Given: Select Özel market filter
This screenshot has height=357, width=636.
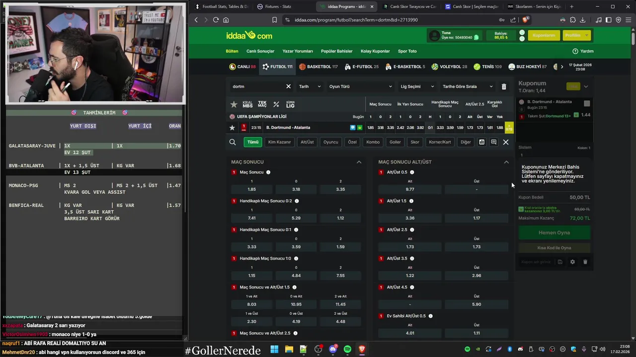Looking at the screenshot, I should (x=352, y=142).
